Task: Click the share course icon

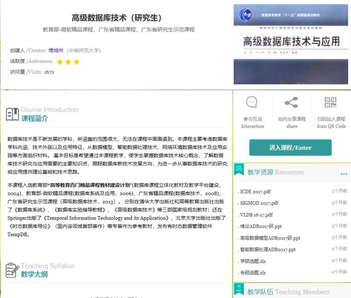Action: click(291, 102)
